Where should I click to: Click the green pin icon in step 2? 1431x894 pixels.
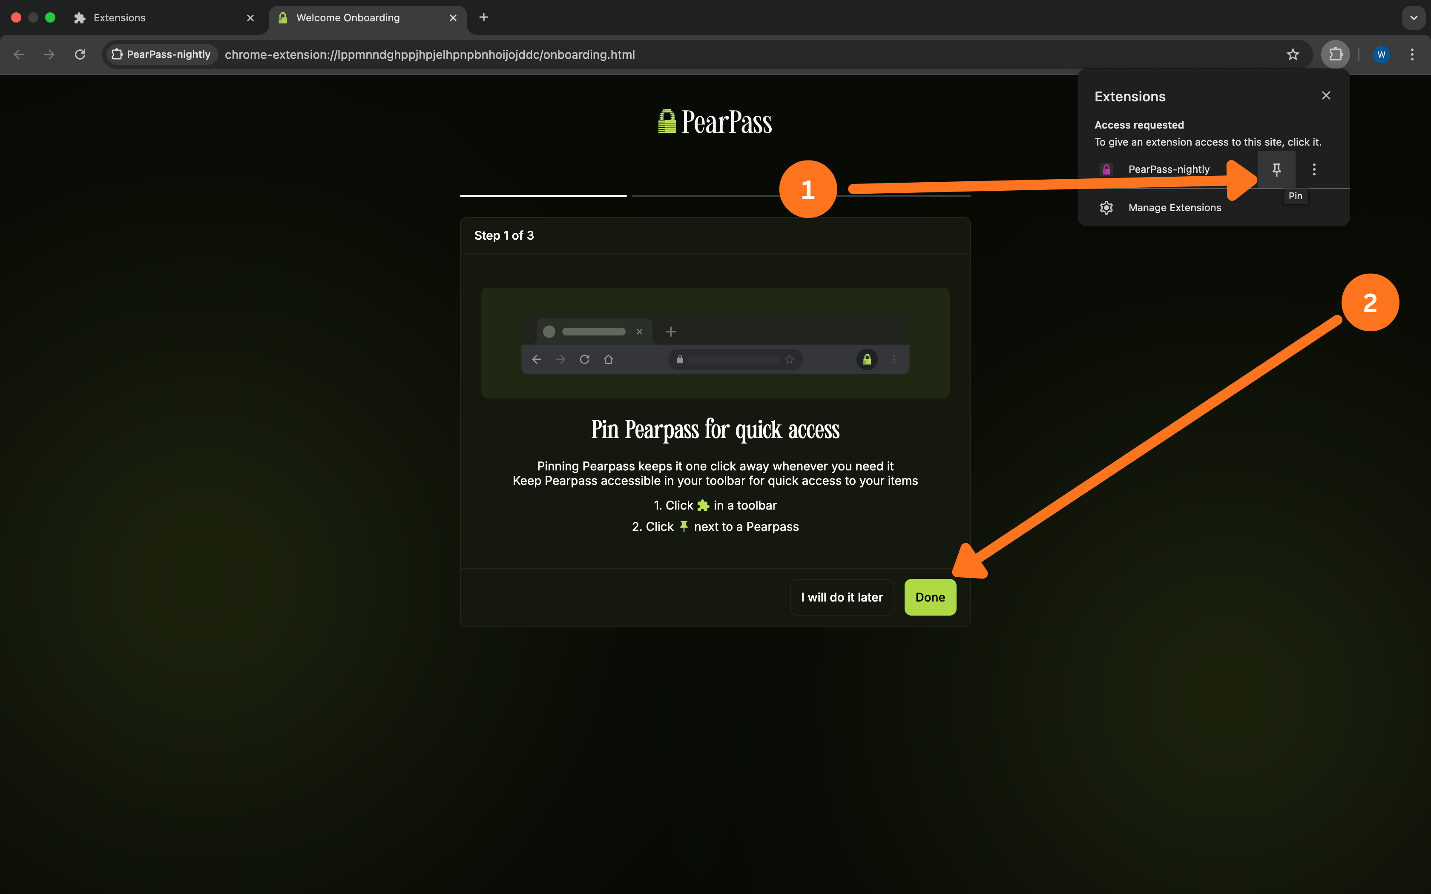point(684,526)
